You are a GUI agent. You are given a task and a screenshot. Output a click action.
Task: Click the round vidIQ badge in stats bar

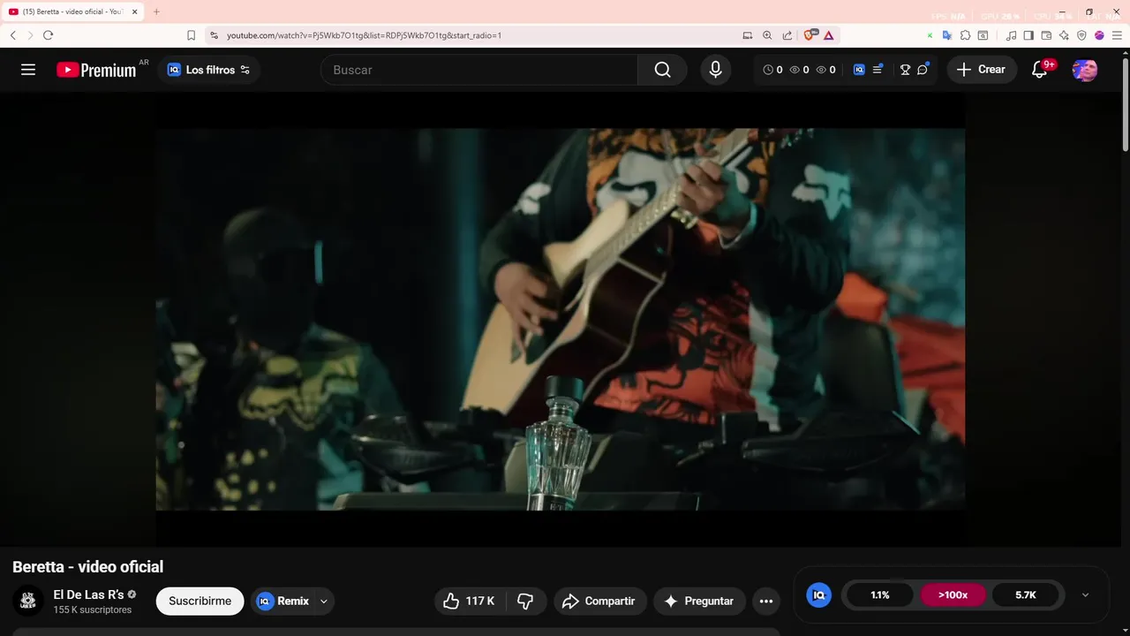click(818, 595)
